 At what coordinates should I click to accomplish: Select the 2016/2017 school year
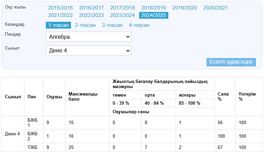[x=92, y=8]
